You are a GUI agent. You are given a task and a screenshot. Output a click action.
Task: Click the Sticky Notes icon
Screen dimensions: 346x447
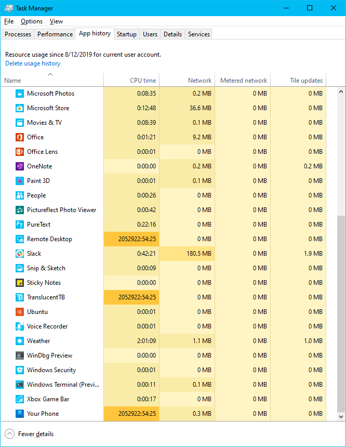pos(19,283)
